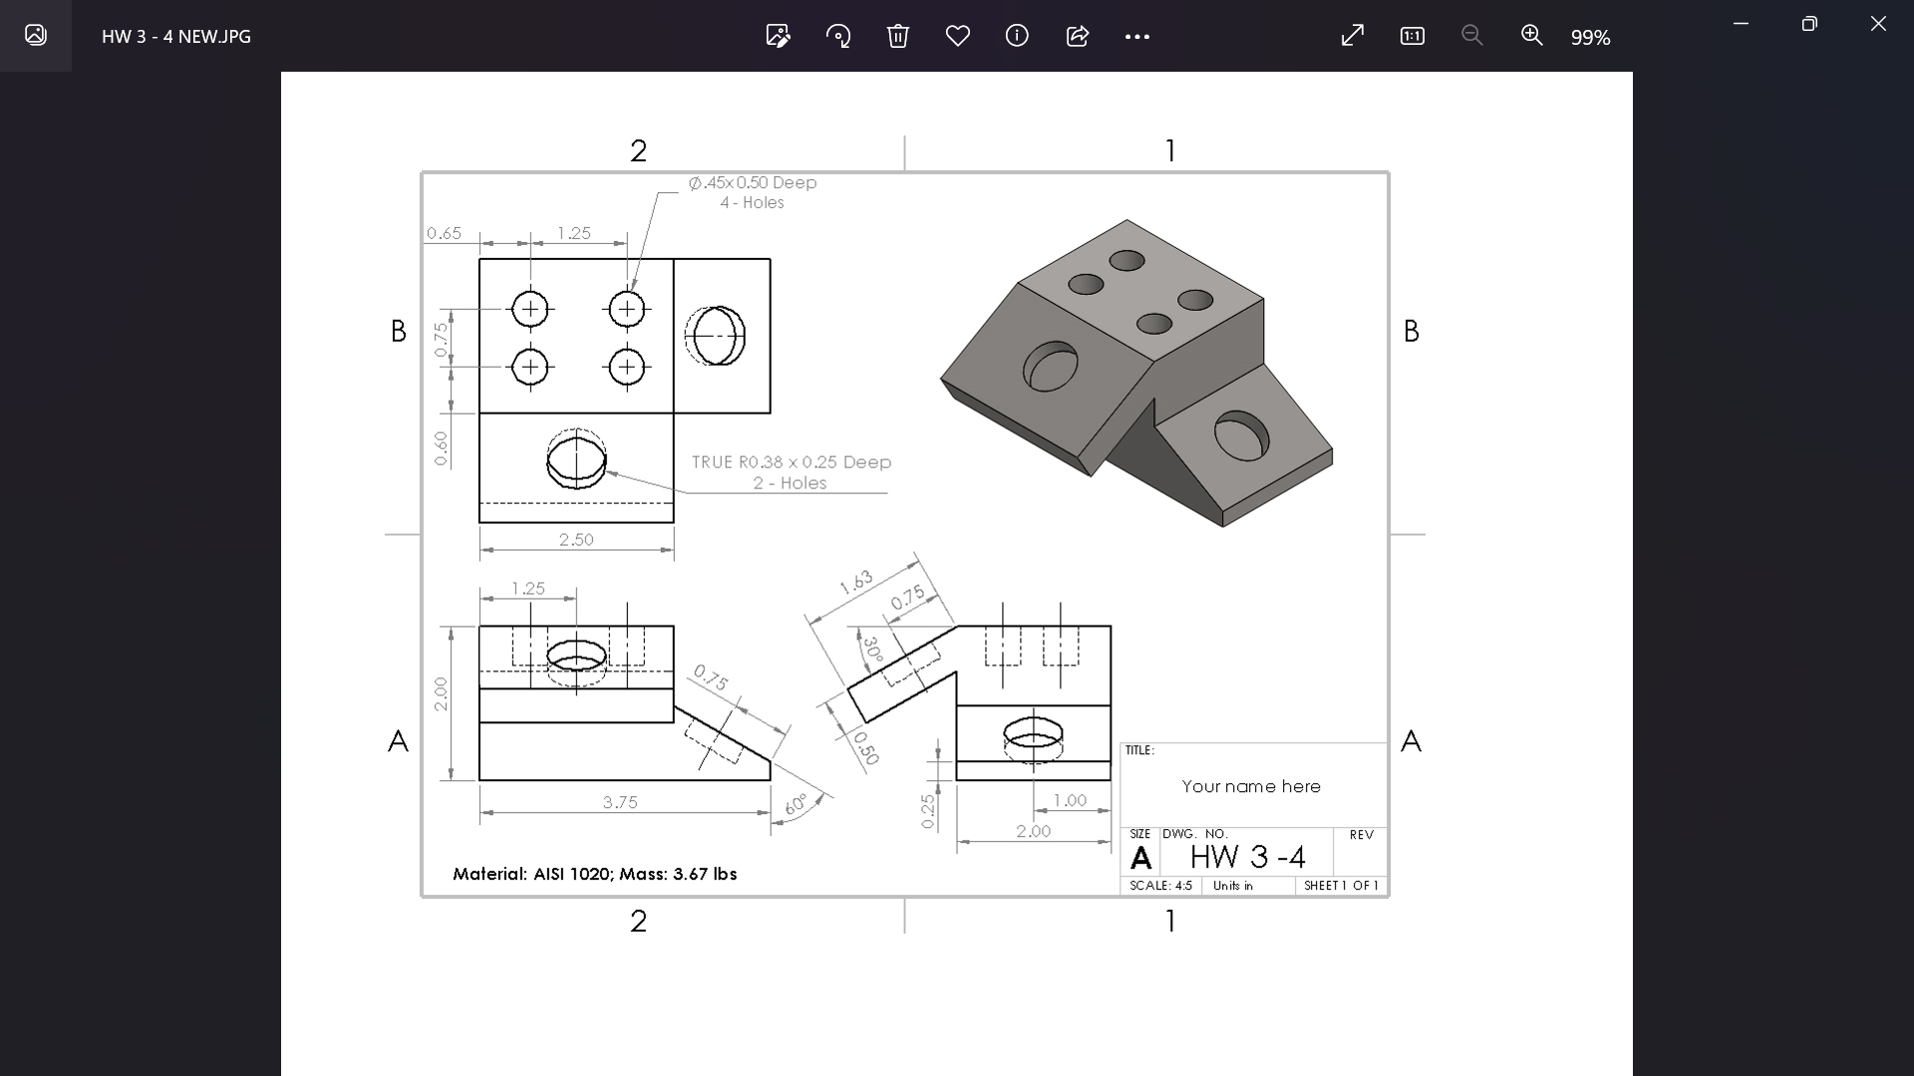Click the gallery icon in the title bar
1914x1076 pixels.
(36, 36)
